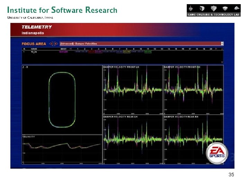249x187 pixels.
Task: Click lap column header 14
Action: point(169,49)
